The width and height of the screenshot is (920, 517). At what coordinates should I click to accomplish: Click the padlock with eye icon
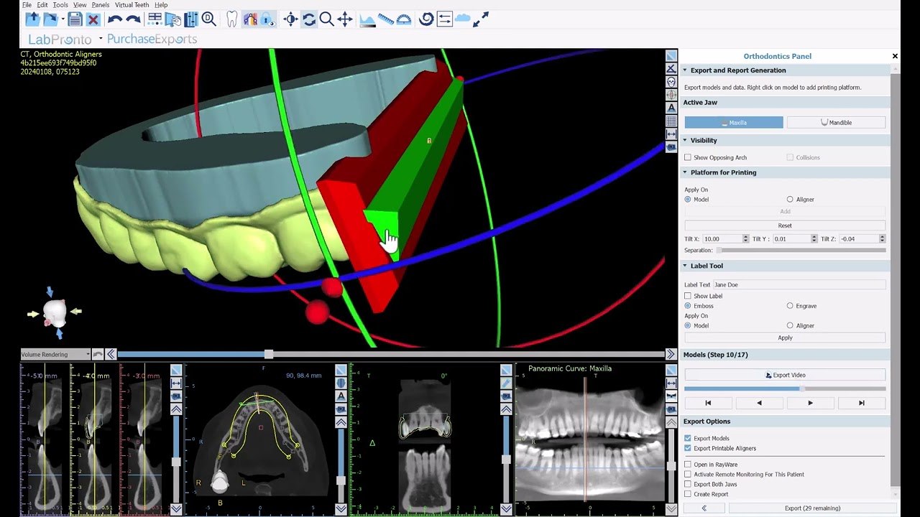pyautogui.click(x=268, y=19)
